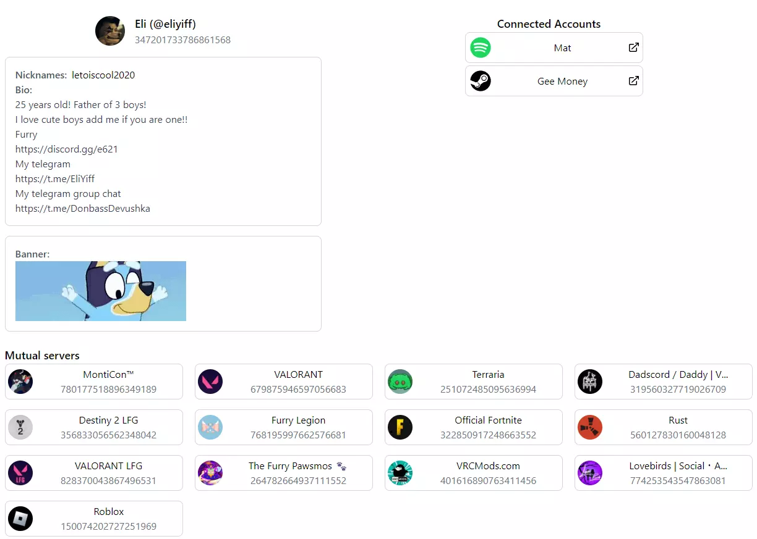Screen dimensions: 757x539
Task: Click the VALORANT server icon
Action: click(x=210, y=382)
